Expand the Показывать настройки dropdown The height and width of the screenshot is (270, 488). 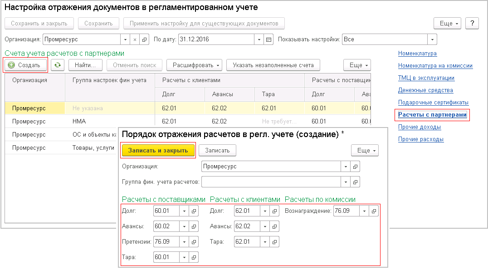432,39
